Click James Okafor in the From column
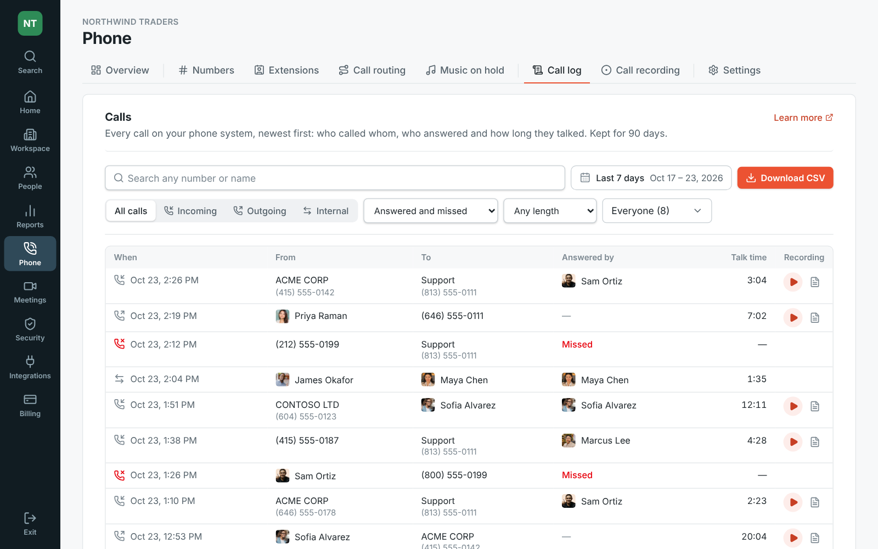Viewport: 878px width, 549px height. coord(314,380)
